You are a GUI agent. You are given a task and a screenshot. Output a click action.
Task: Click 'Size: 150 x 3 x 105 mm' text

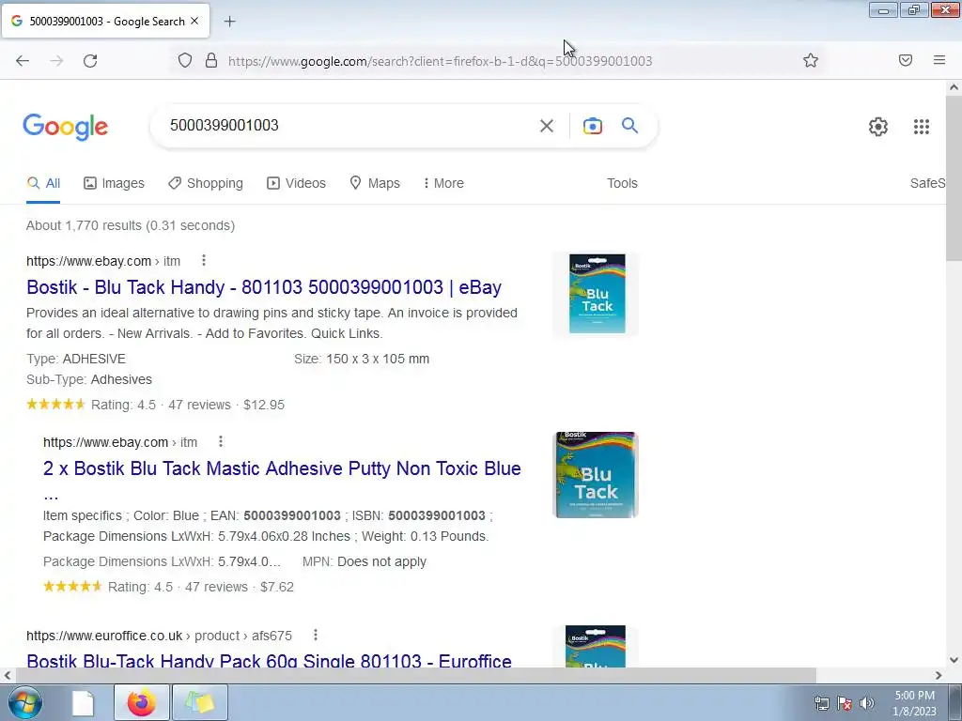point(362,359)
